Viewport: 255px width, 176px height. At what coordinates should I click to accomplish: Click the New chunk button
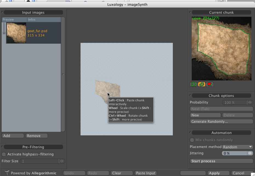coord(205,115)
